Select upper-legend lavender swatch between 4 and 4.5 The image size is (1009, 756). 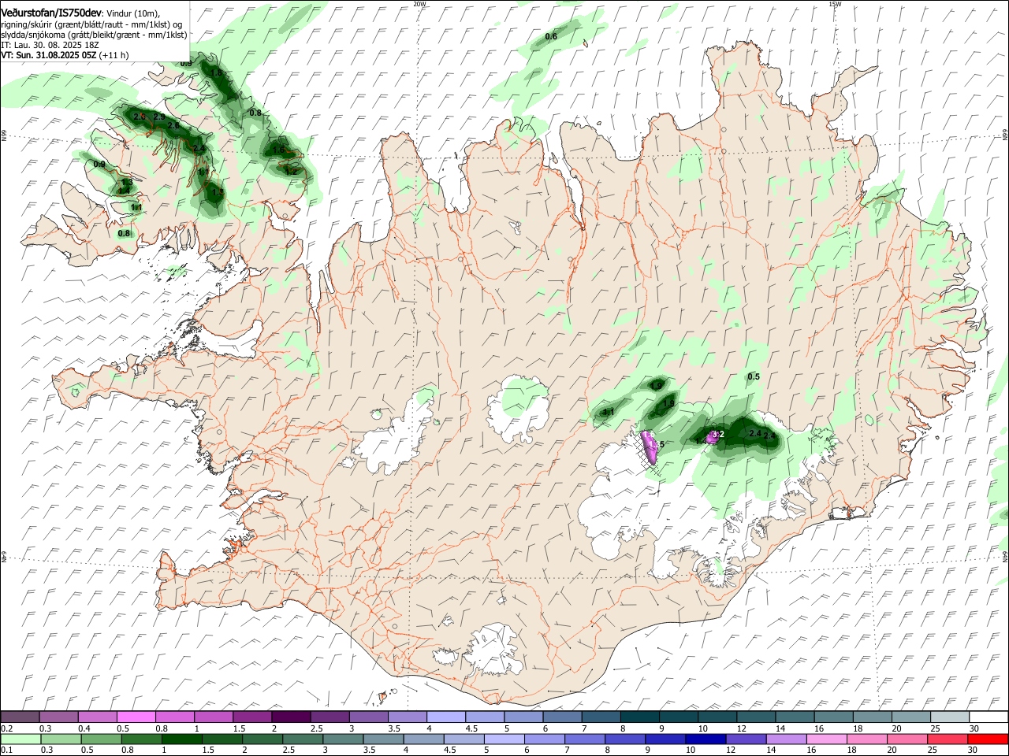pos(445,717)
